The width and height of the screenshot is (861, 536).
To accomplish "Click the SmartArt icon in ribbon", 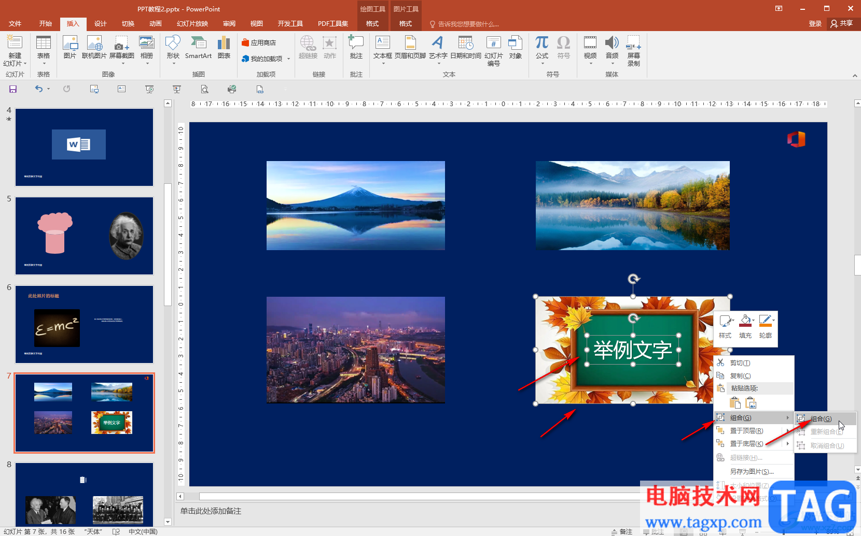I will coord(198,48).
